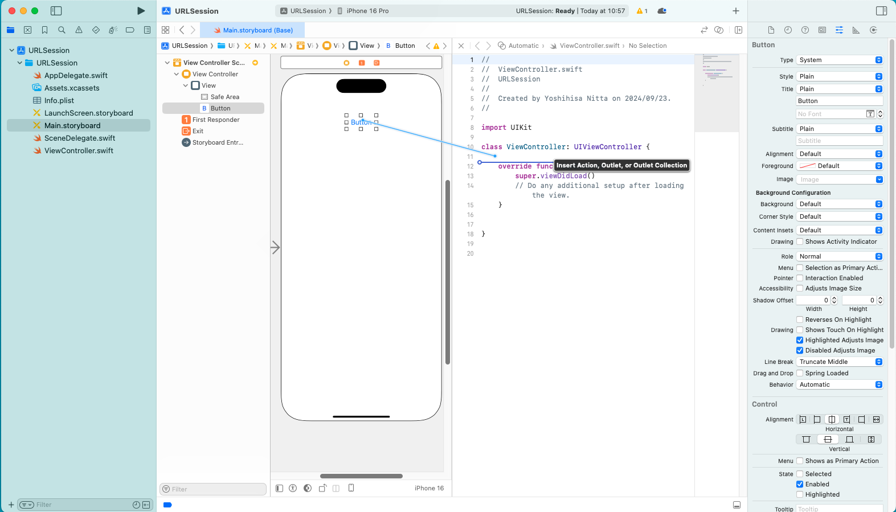Click the Foreground color swatch

[807, 166]
